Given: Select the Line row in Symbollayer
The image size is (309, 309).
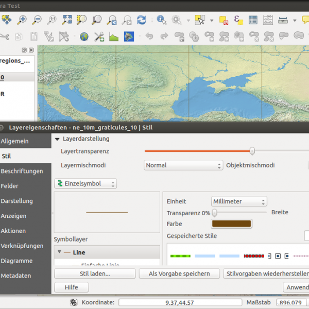Looking at the screenshot, I should point(107,252).
